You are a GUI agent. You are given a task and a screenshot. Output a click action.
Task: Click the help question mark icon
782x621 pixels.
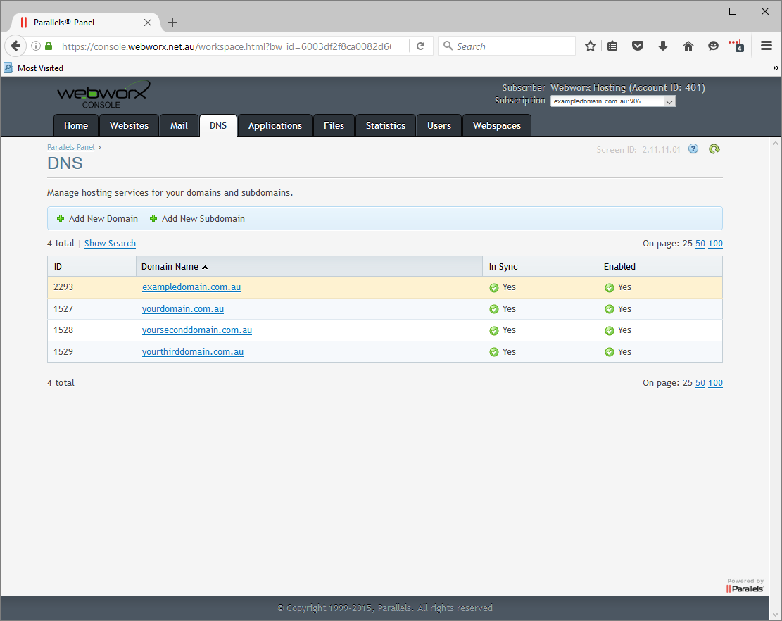tap(693, 149)
